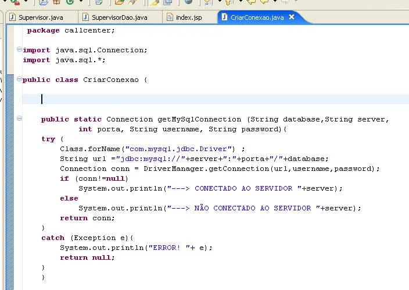Click the "ERROR! " println line
Screen dimensions: 409x290
pos(136,248)
